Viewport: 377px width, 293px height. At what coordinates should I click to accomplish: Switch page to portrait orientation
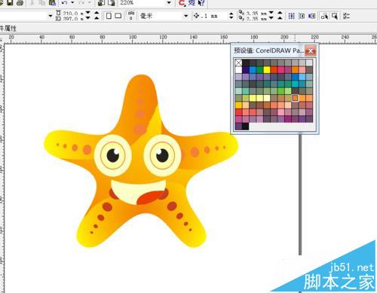point(109,16)
